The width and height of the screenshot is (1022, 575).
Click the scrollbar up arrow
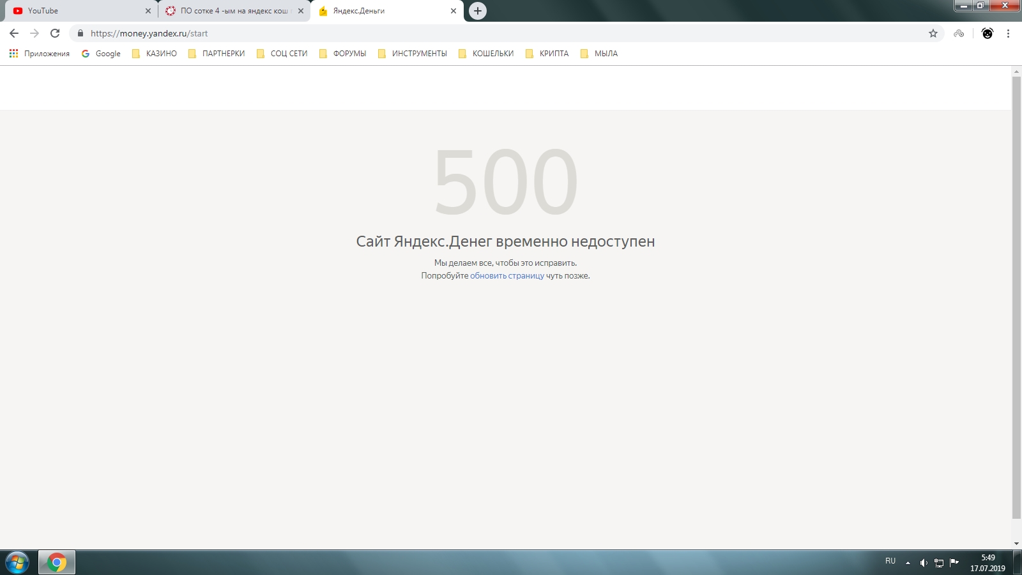(x=1016, y=70)
